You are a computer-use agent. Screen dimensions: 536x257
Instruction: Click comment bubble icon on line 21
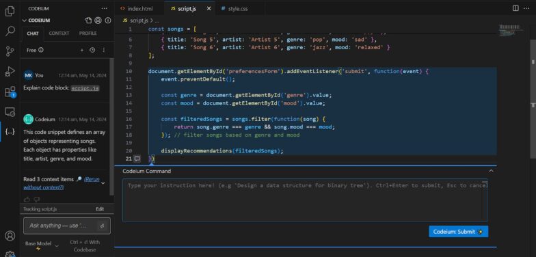(x=137, y=159)
